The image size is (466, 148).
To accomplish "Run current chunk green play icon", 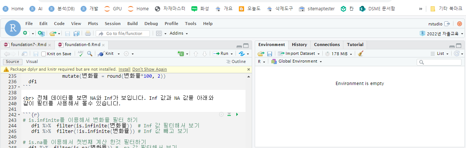I will coord(237,114).
